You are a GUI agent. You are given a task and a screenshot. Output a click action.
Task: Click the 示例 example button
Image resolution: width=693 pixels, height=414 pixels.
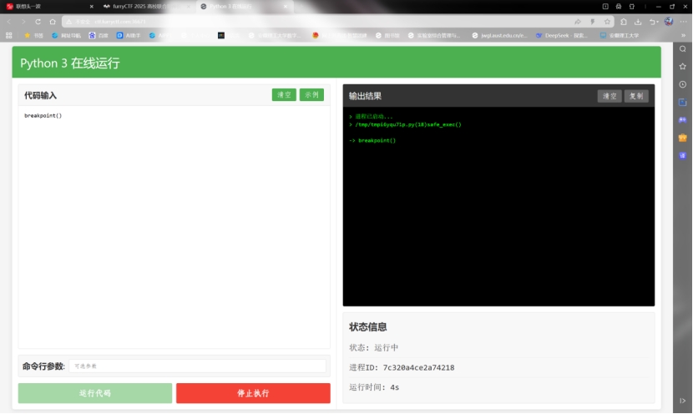click(311, 95)
